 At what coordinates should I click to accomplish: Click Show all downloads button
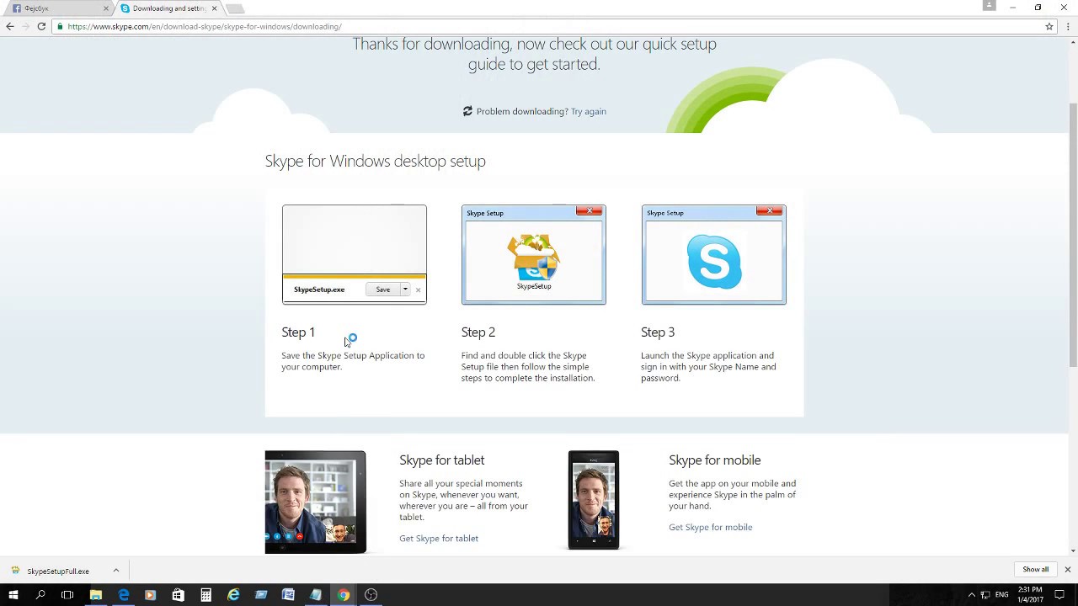[1036, 570]
